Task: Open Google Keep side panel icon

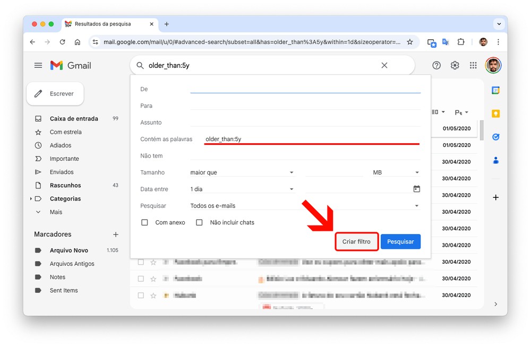Action: pyautogui.click(x=495, y=114)
